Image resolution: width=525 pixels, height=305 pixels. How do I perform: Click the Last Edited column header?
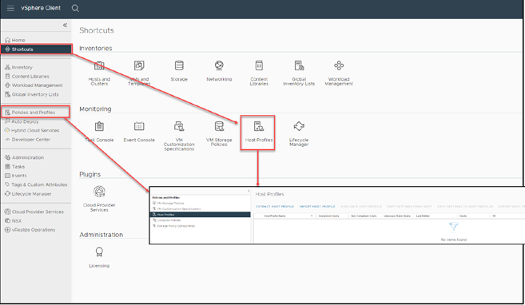point(423,216)
